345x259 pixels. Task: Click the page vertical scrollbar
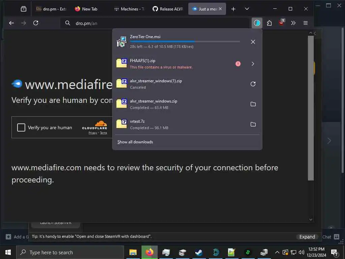click(x=310, y=108)
